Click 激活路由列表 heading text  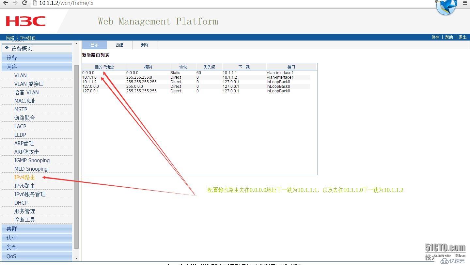(96, 55)
